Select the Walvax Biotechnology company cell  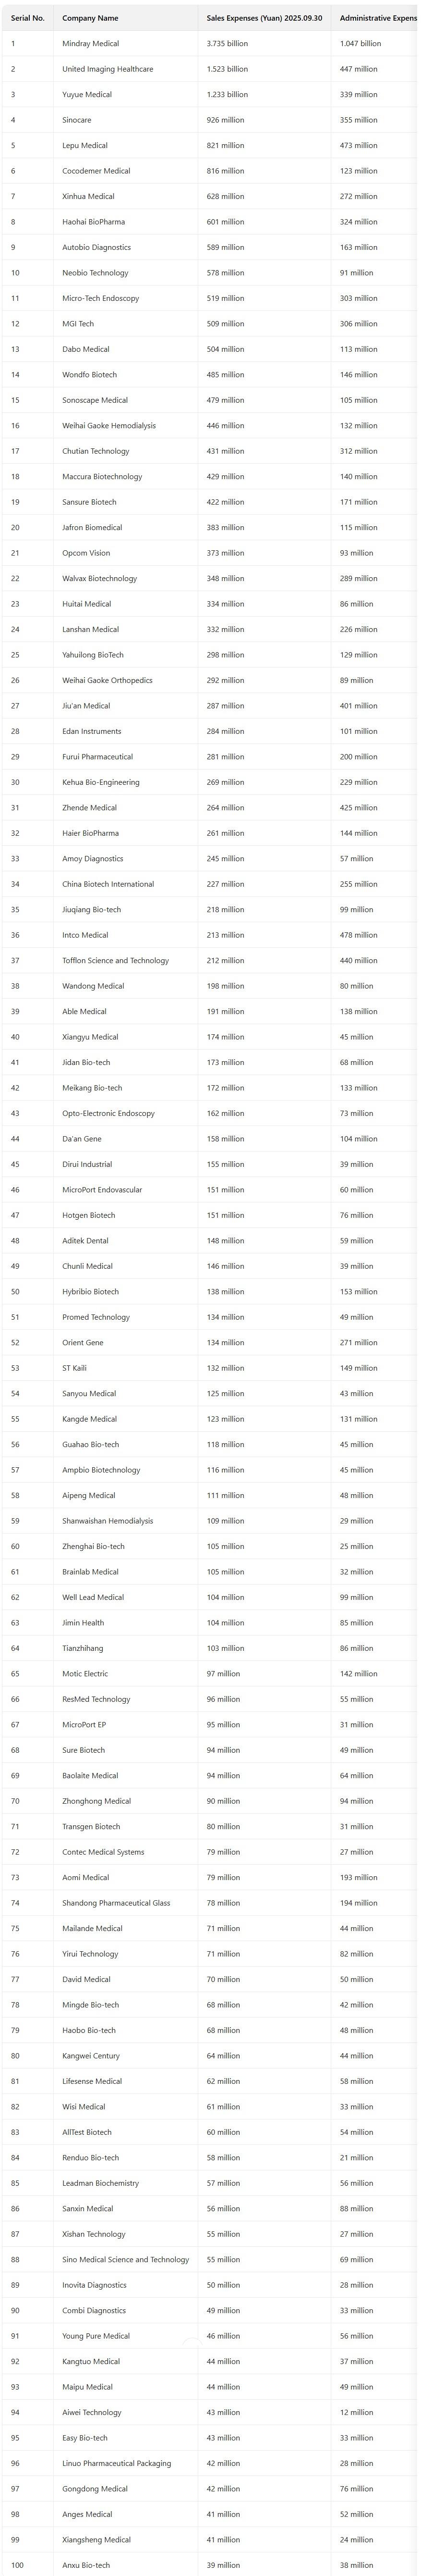click(x=99, y=578)
